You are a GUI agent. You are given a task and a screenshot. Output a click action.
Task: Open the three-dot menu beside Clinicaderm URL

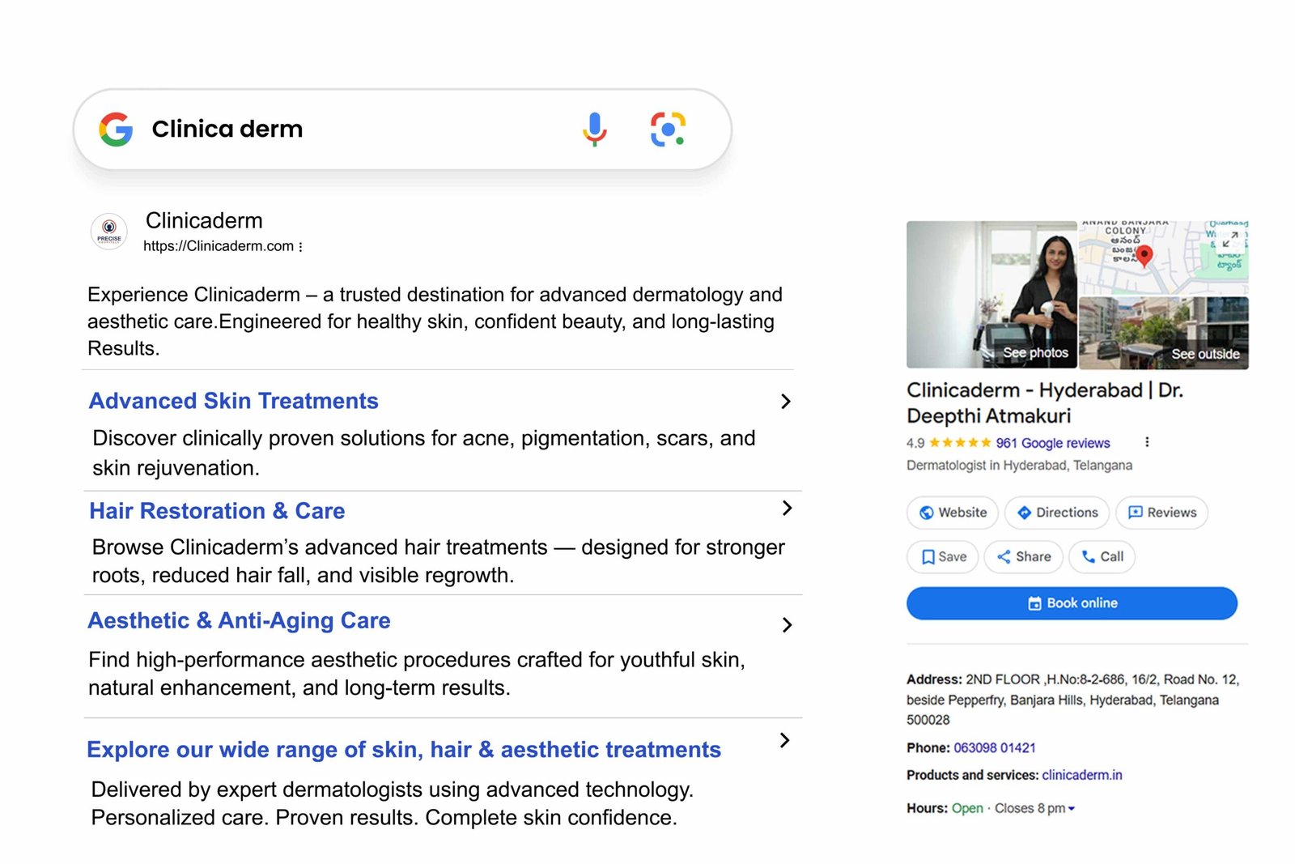point(301,247)
